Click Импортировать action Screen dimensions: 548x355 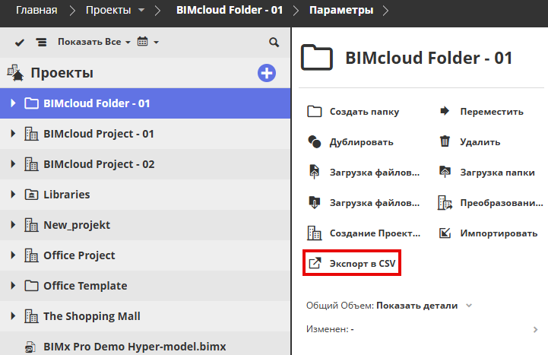(488, 233)
